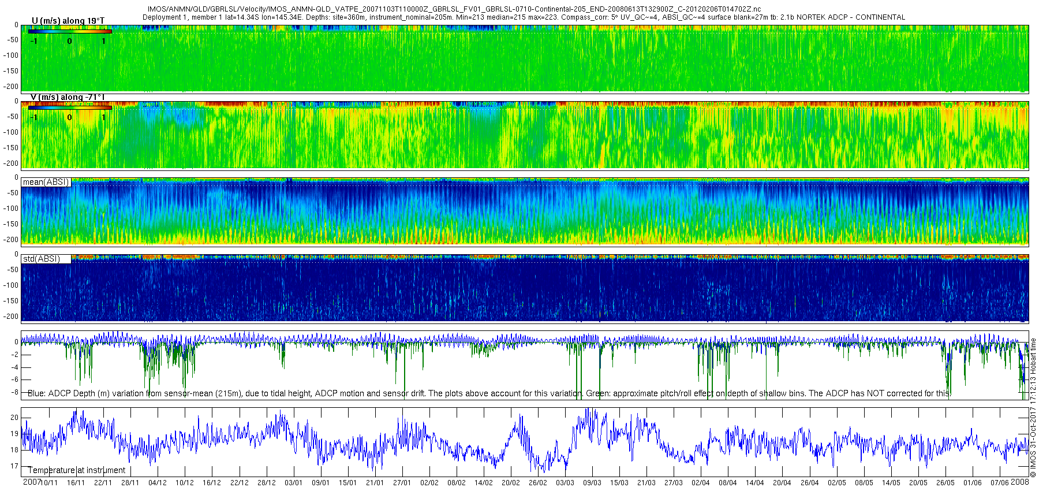Click the 'Temperature at instrument' label
1039x491 pixels.
click(x=77, y=470)
